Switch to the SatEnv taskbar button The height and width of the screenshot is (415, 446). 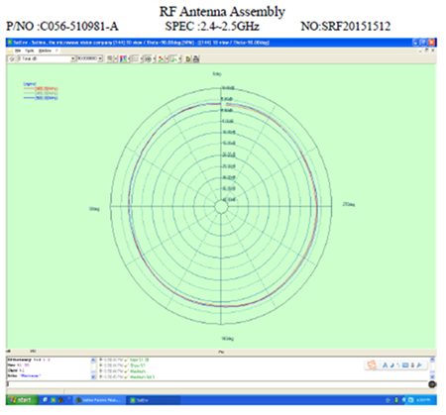pyautogui.click(x=153, y=400)
